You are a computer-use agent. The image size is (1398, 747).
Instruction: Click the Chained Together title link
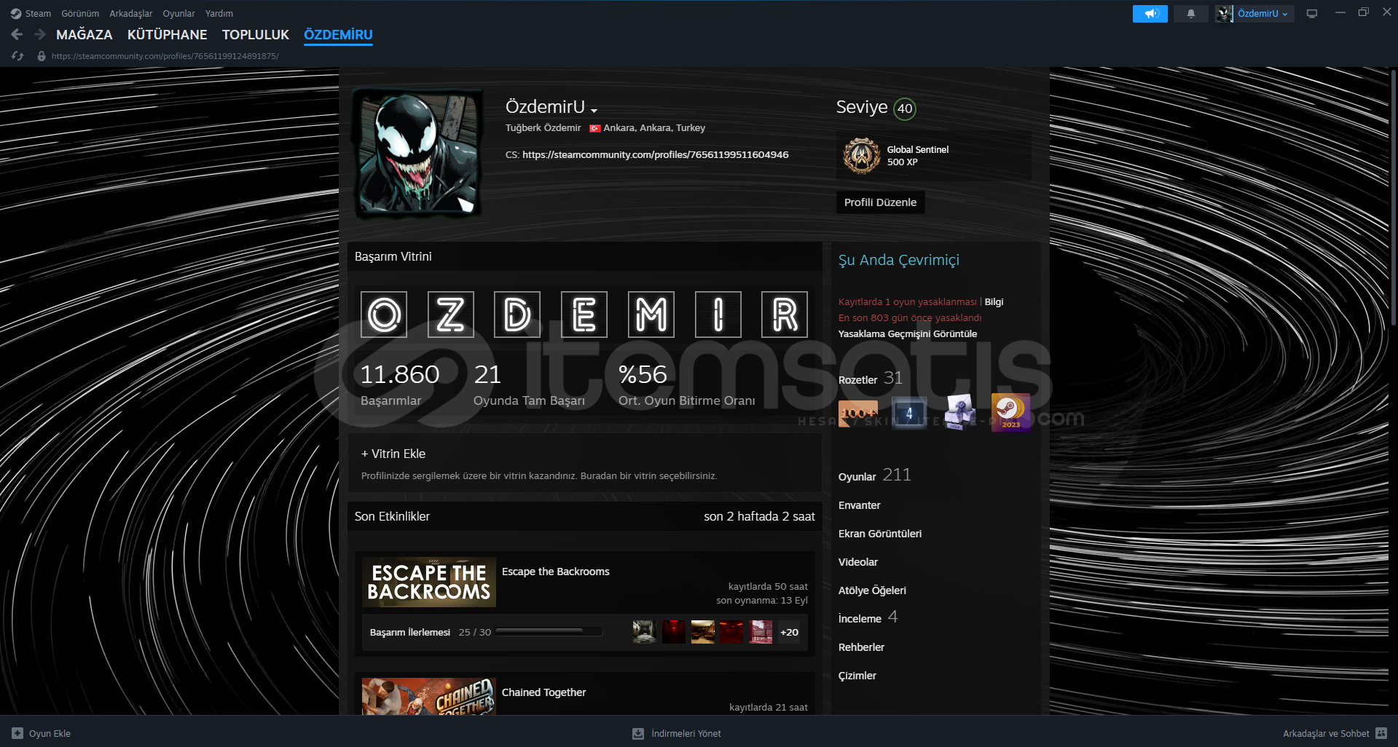point(543,692)
